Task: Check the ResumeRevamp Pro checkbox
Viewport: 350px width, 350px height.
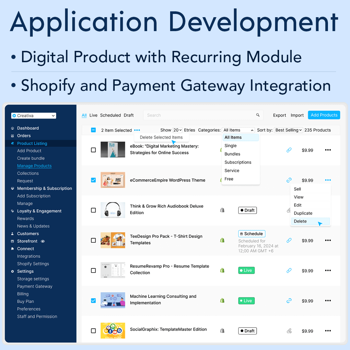Action: point(93,271)
